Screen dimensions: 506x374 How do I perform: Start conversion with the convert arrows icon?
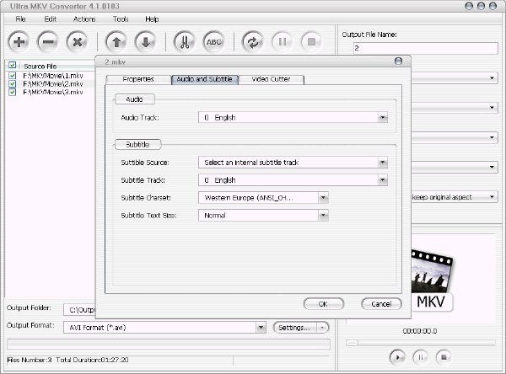tap(253, 41)
